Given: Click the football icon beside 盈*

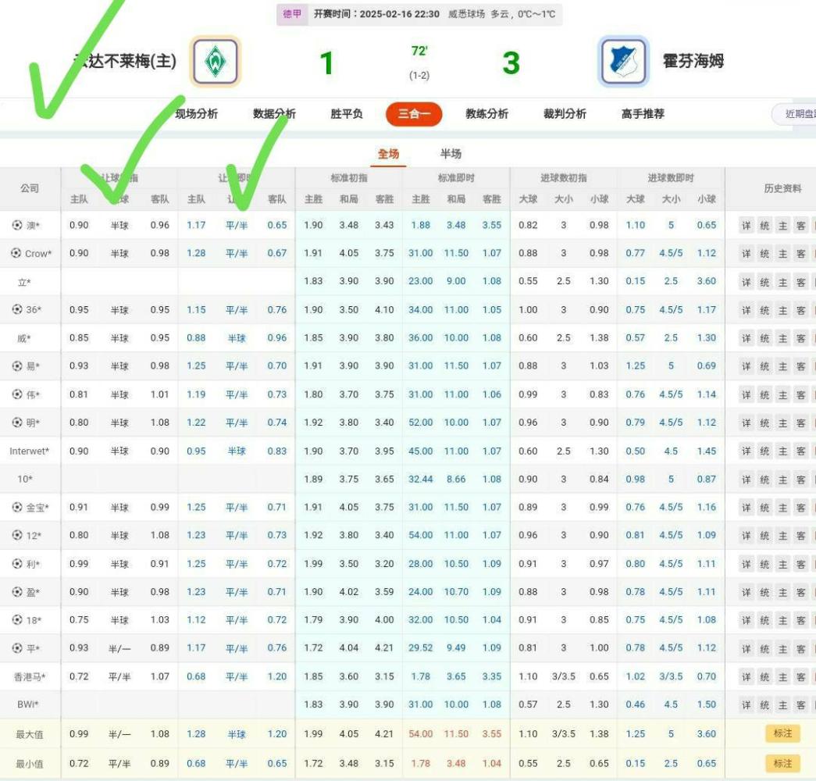Looking at the screenshot, I should [17, 591].
